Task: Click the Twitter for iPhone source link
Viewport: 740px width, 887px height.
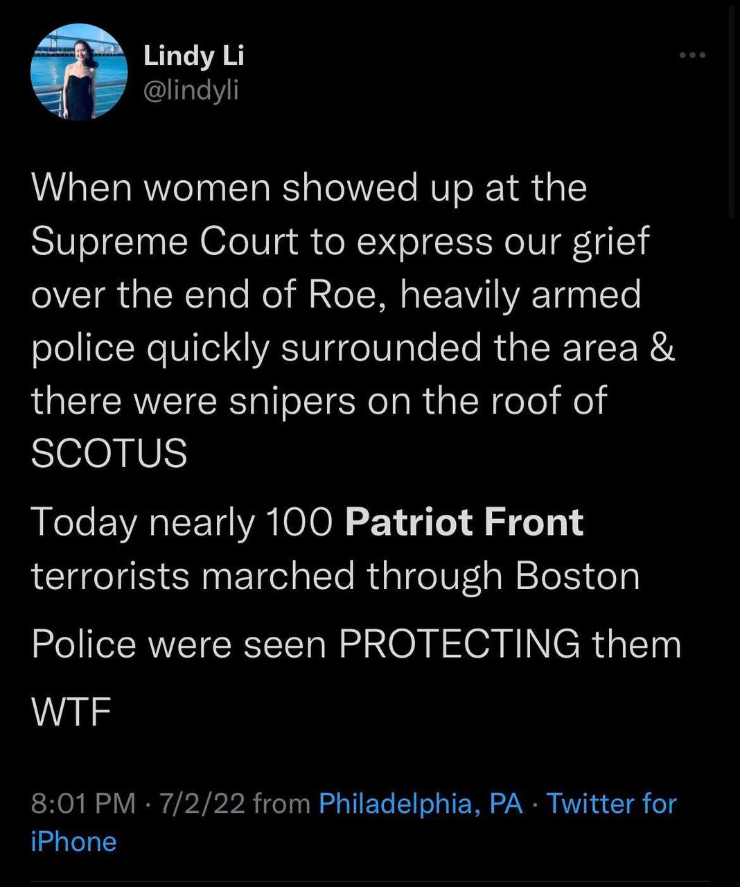Action: click(x=611, y=803)
